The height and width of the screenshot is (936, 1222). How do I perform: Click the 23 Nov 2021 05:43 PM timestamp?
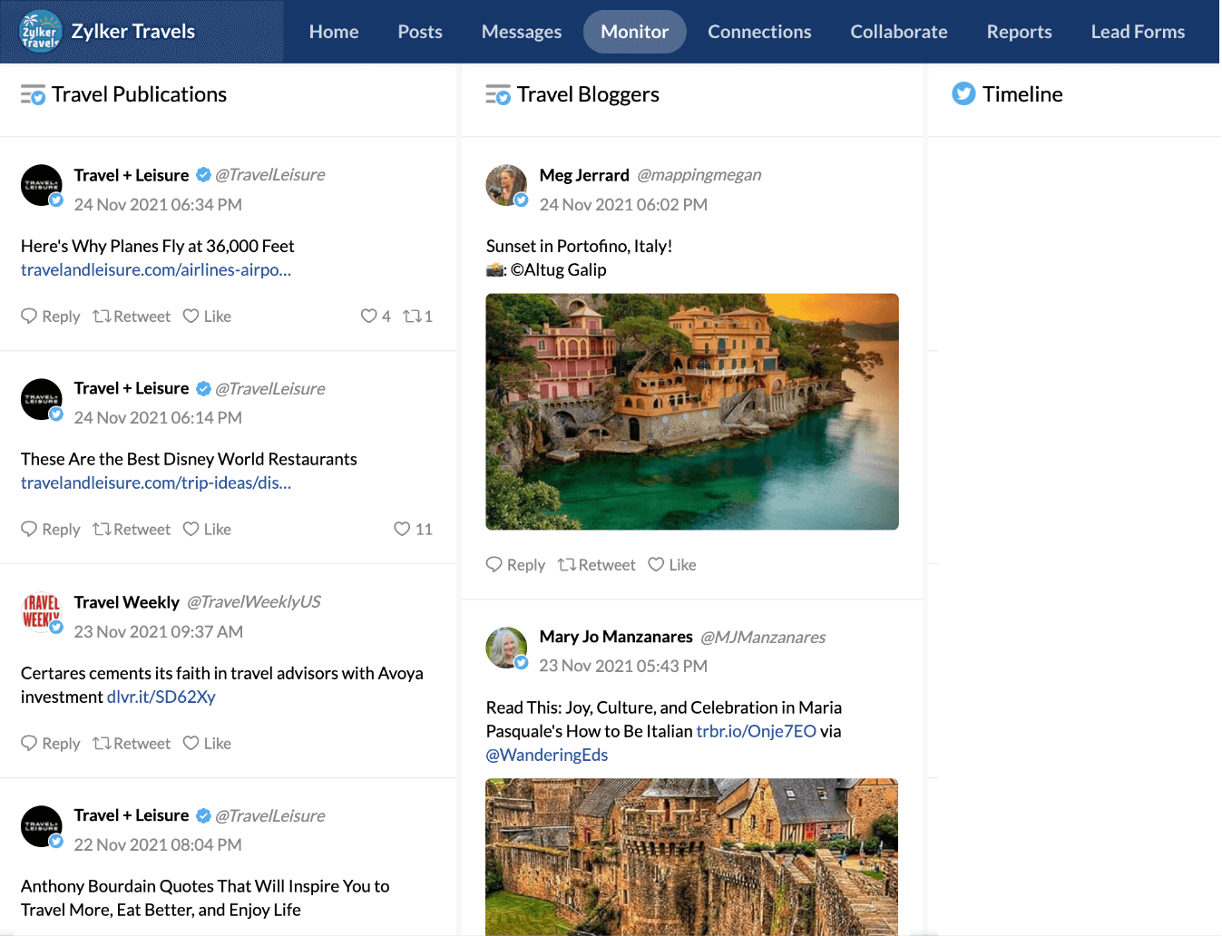click(x=623, y=666)
